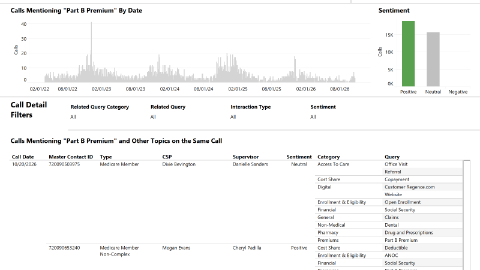
Task: Click supervisor Danielle Sanders
Action: 250,164
